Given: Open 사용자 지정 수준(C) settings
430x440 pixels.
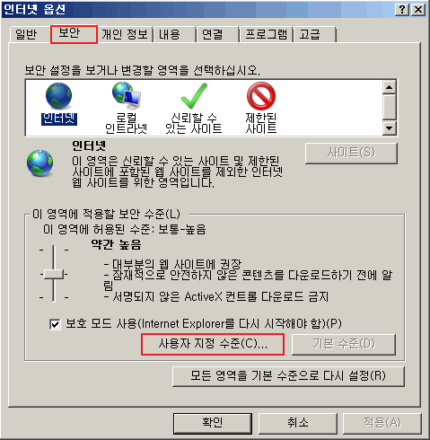Looking at the screenshot, I should (213, 344).
